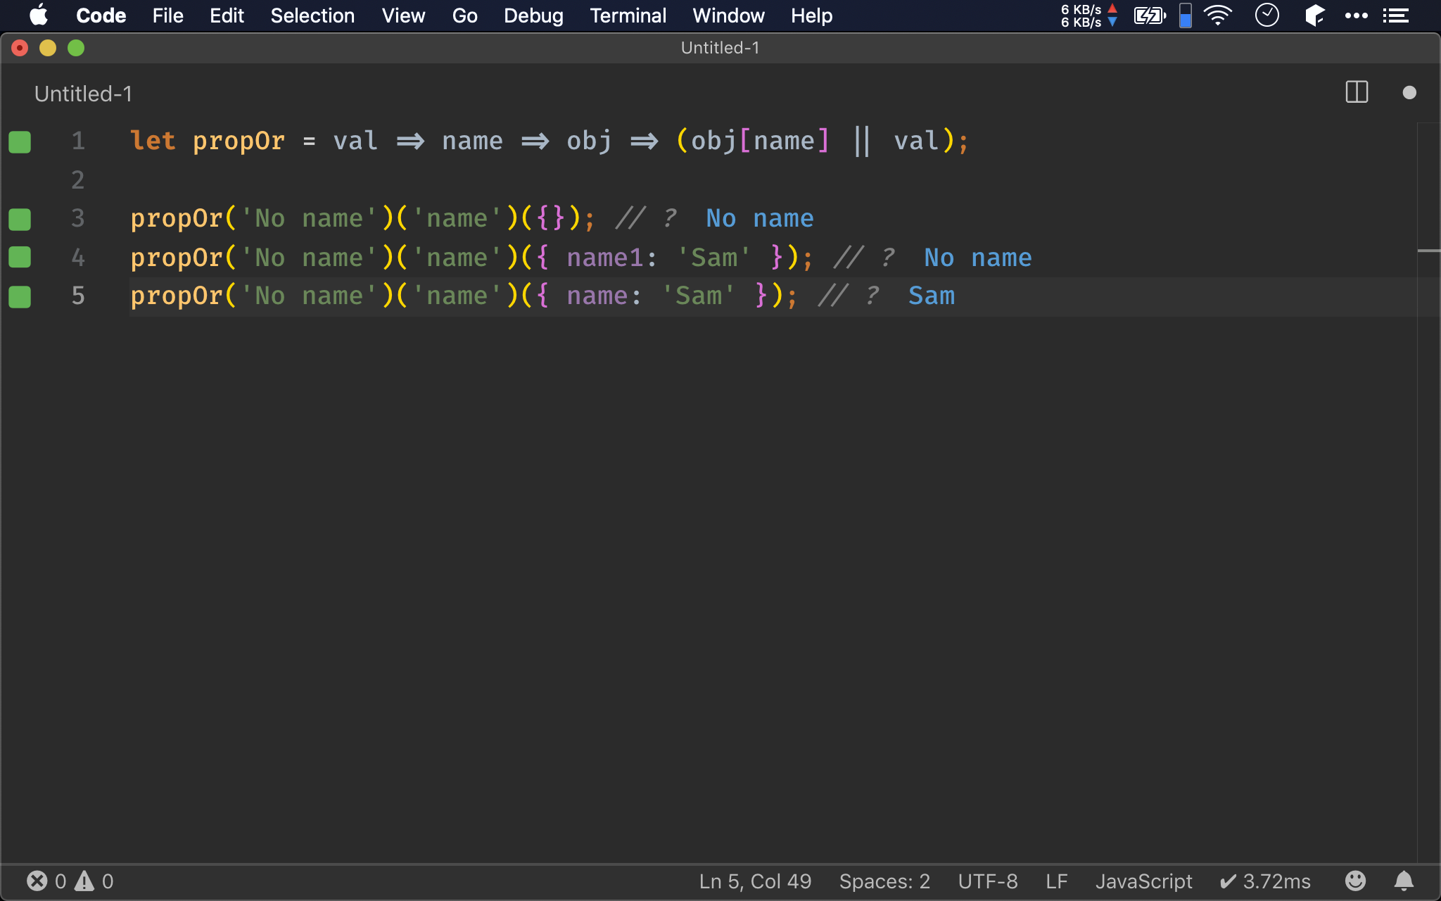
Task: Click the 'propOr' identifier on line 1
Action: [239, 141]
